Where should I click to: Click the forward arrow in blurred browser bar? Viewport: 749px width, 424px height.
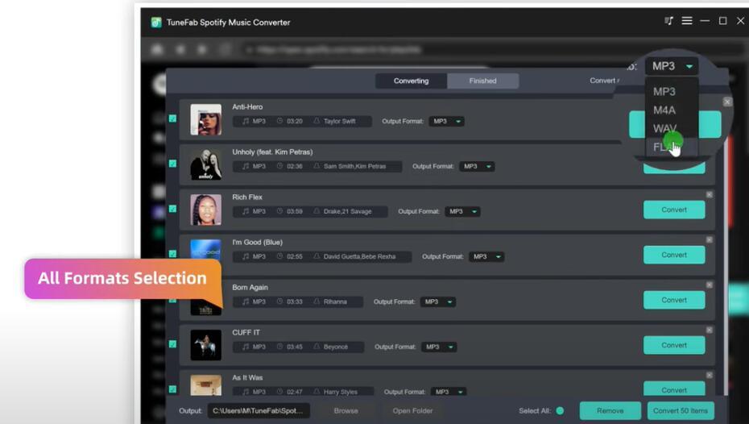click(x=202, y=50)
